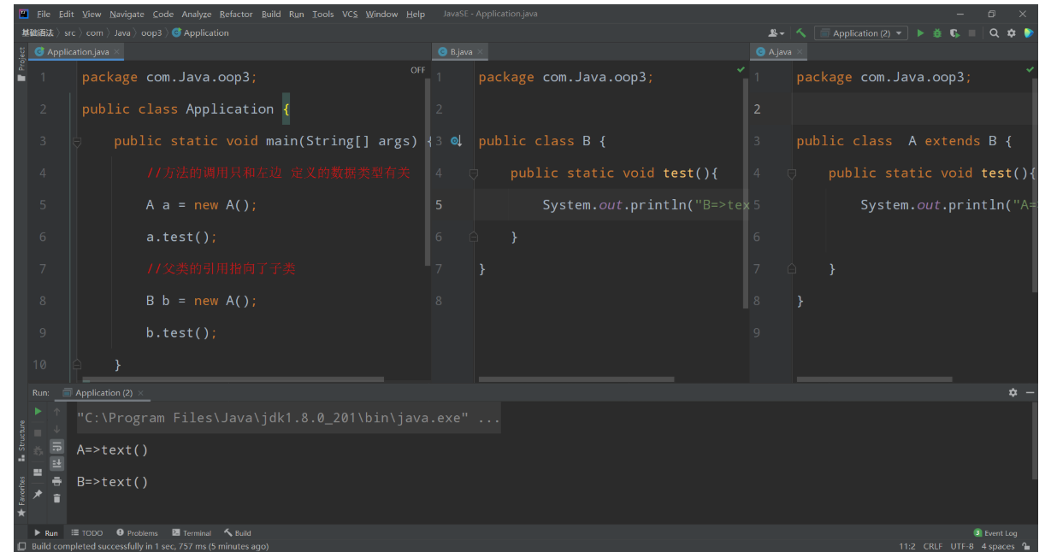This screenshot has height=552, width=1057.
Task: Click down-arrow stack trace icon in Run panel
Action: tap(56, 429)
